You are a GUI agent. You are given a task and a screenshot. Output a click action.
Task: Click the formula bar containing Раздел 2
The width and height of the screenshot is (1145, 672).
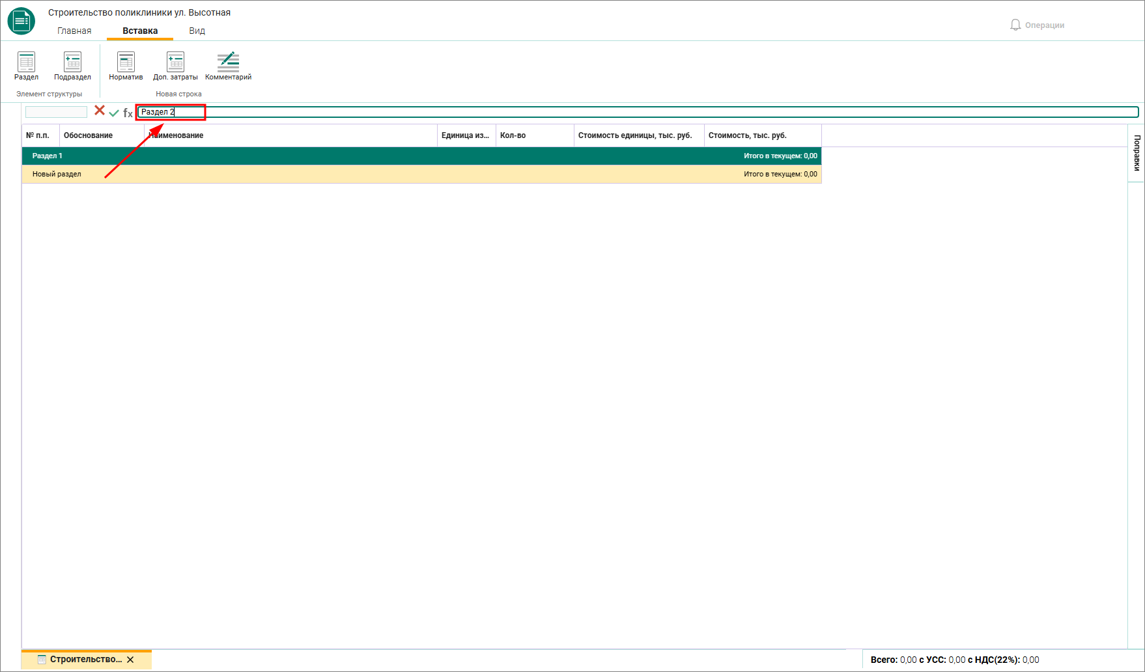pyautogui.click(x=638, y=112)
